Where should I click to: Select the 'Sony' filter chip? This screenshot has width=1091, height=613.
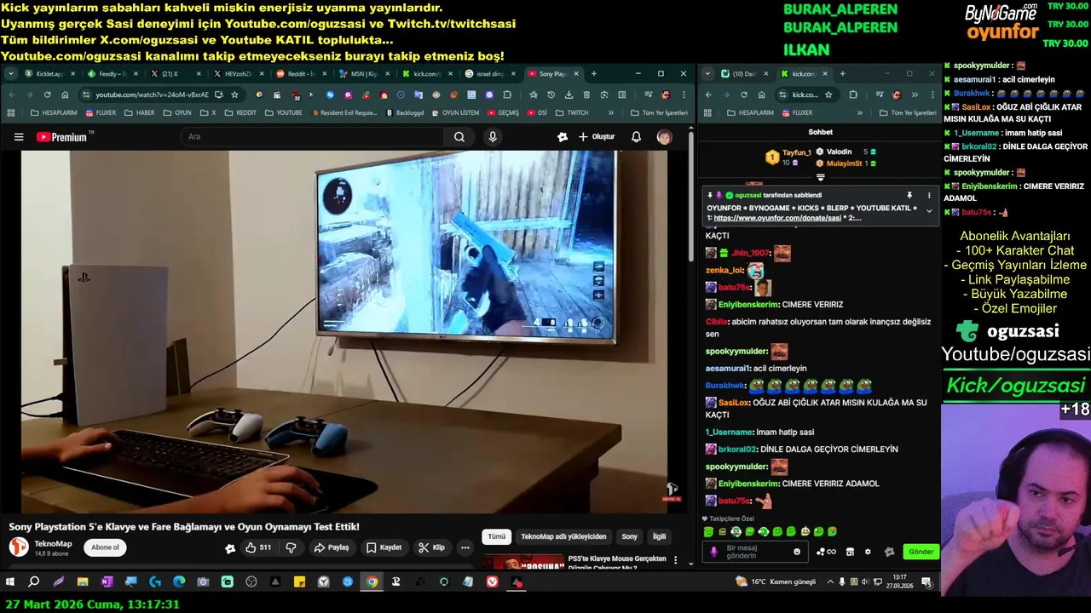coord(629,536)
